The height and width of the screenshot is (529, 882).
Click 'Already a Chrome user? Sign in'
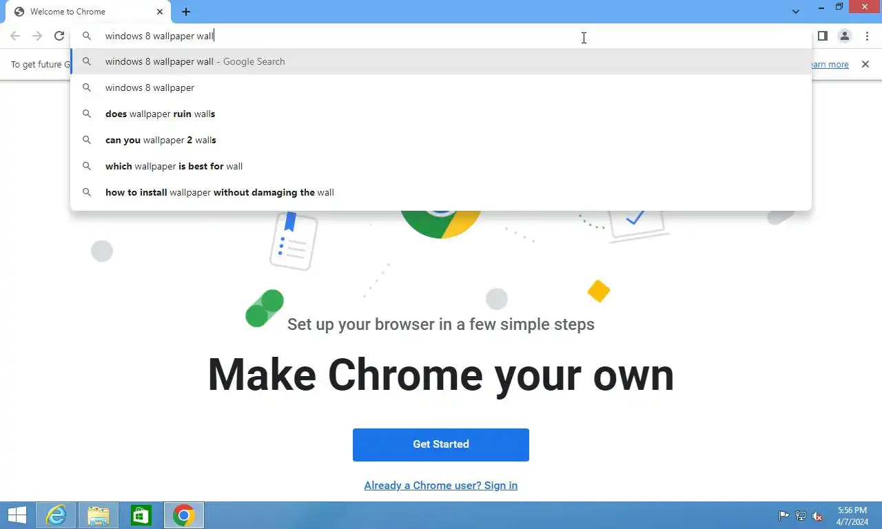point(441,486)
